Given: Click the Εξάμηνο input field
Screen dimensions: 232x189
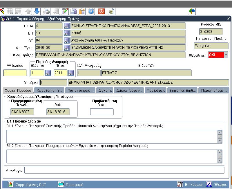Looking at the screenshot, I should (37, 73).
